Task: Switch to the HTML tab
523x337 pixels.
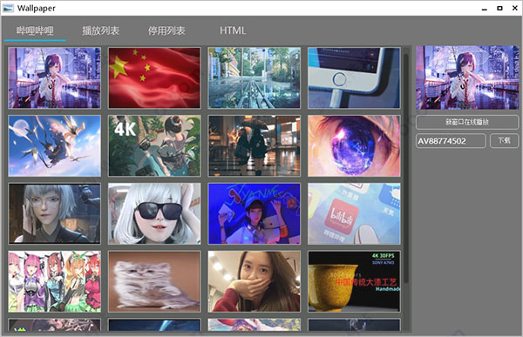Action: click(233, 30)
